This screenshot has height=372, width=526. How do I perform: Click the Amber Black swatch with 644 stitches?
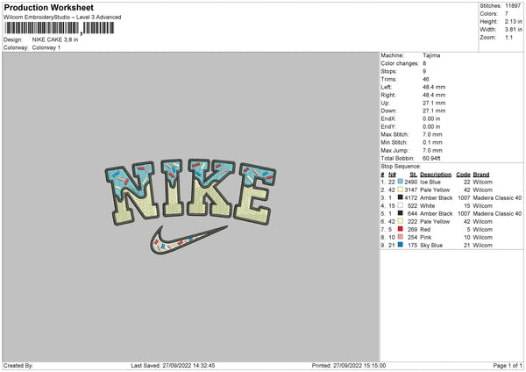click(401, 213)
